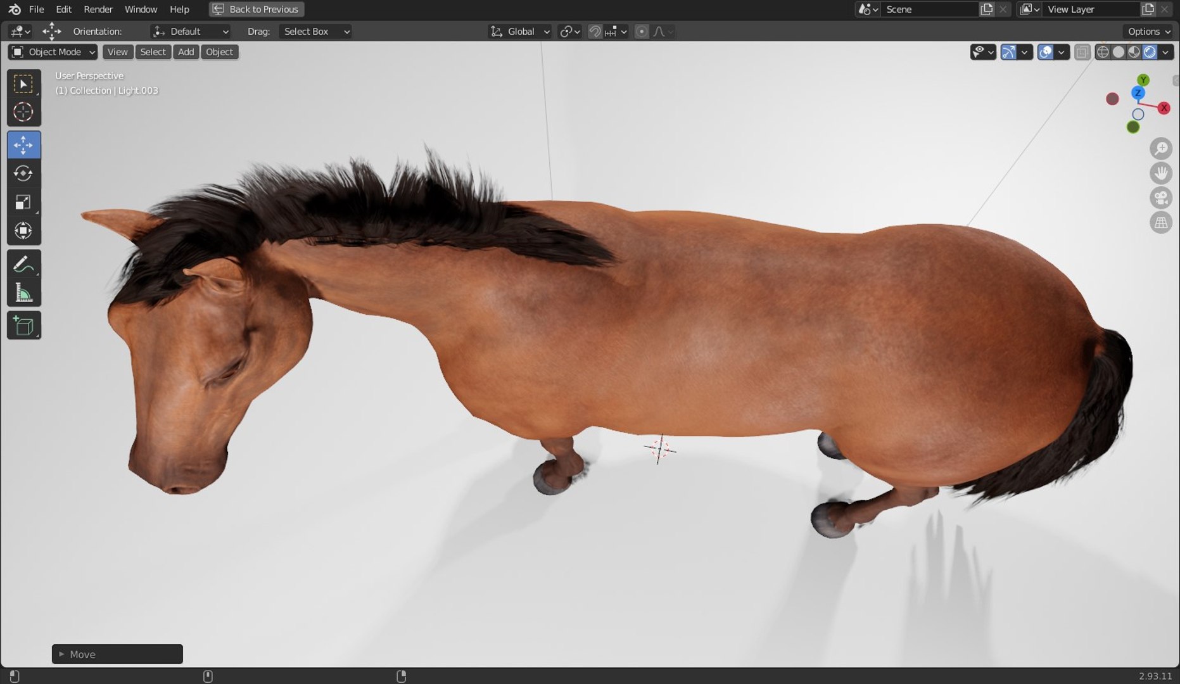This screenshot has width=1180, height=684.
Task: Switch to solid viewport shading
Action: (1119, 52)
